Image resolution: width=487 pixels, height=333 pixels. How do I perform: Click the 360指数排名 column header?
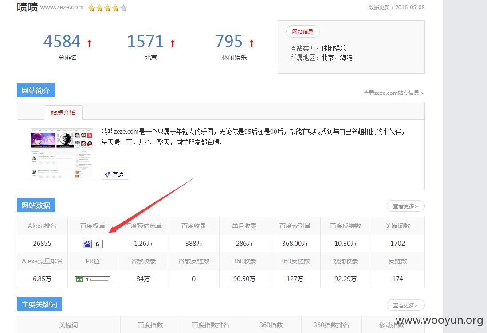tap(331, 325)
